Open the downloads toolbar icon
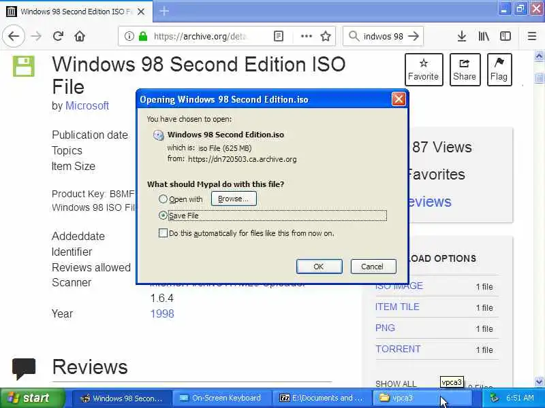This screenshot has height=408, width=545. point(462,36)
